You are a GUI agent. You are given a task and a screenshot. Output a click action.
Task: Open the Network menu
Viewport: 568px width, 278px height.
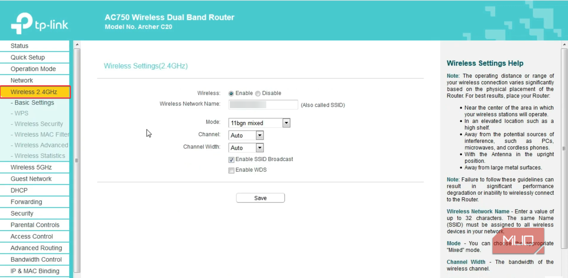point(35,81)
